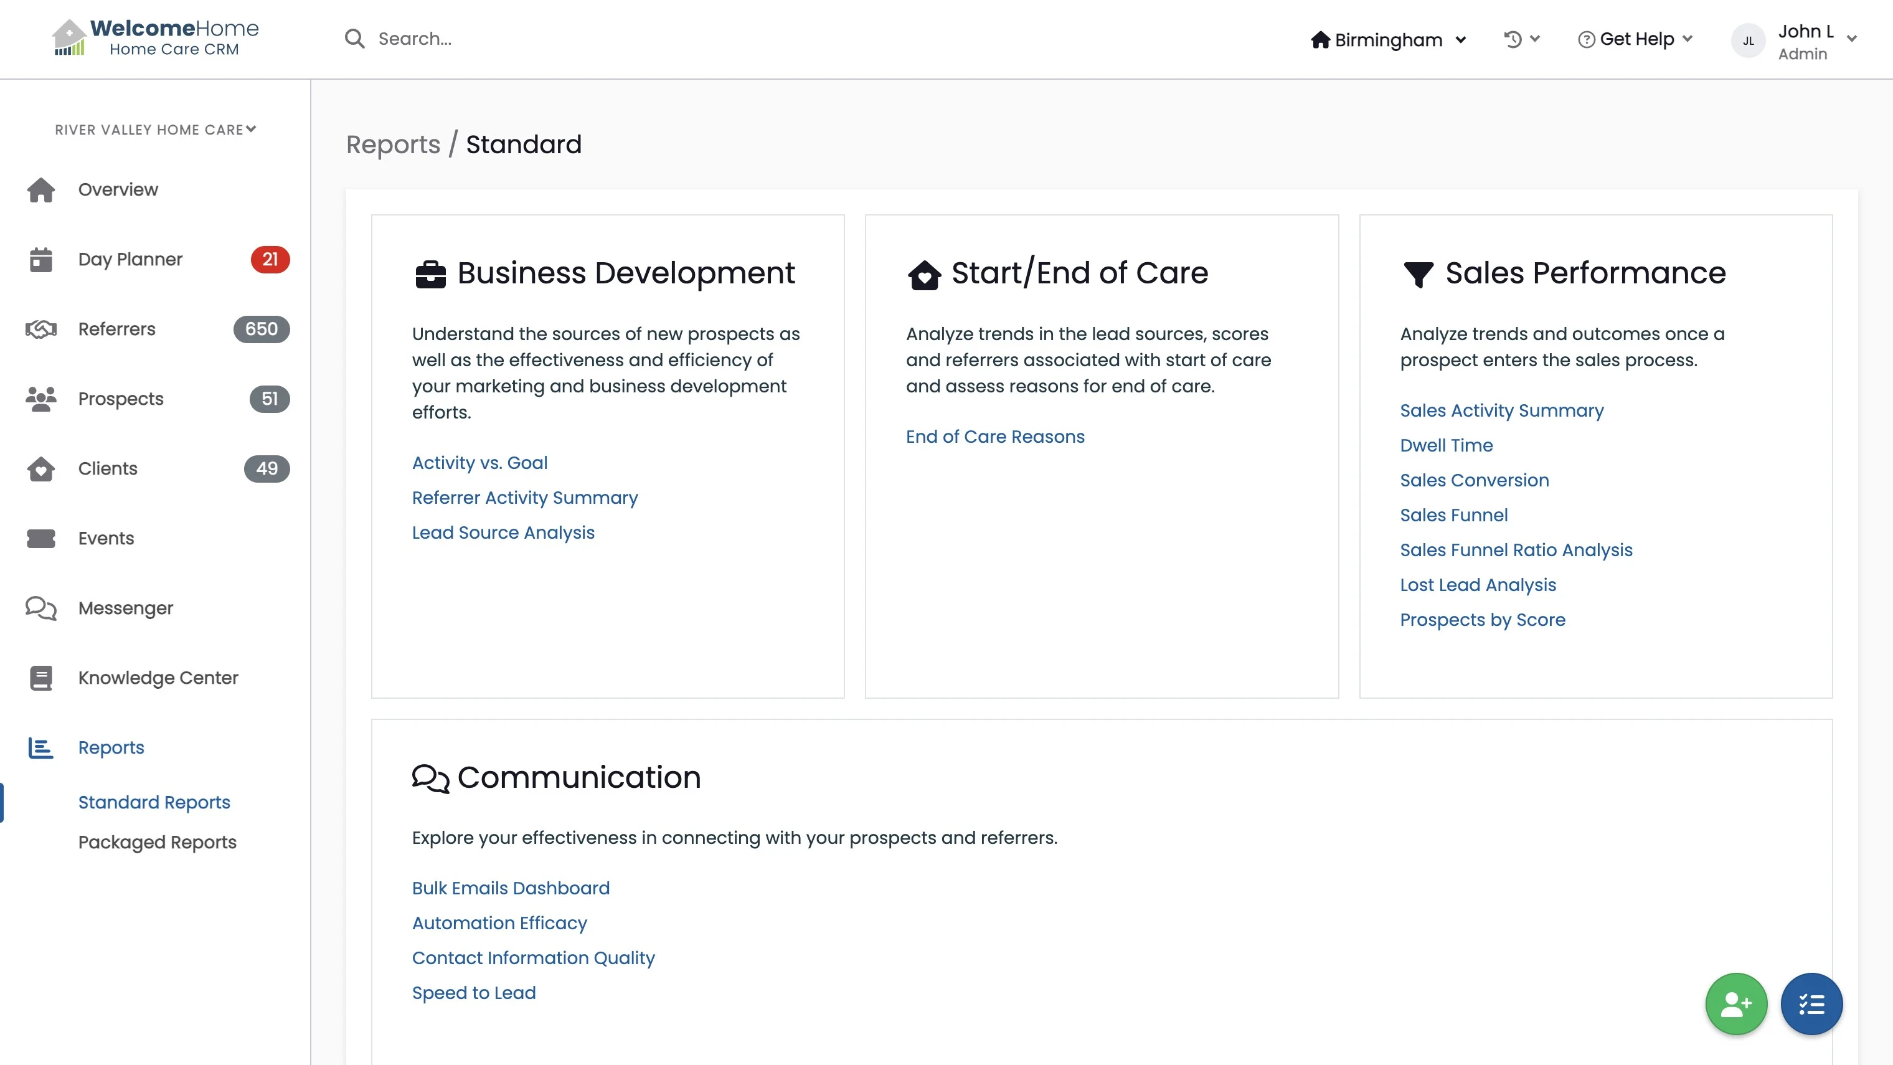Select Packaged Reports in sidebar
The image size is (1893, 1065).
[x=158, y=842]
